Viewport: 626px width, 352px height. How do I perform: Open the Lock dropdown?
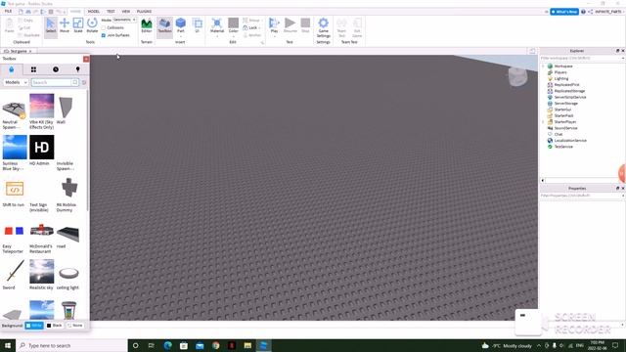252,27
